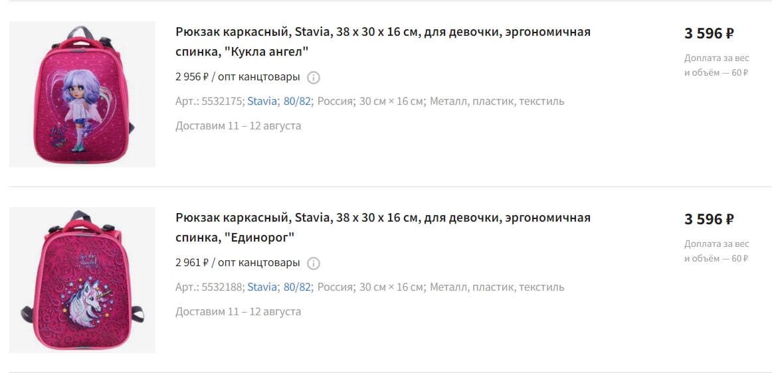Open the Stavia brand link for article 5532175
772x373 pixels.
pos(262,102)
